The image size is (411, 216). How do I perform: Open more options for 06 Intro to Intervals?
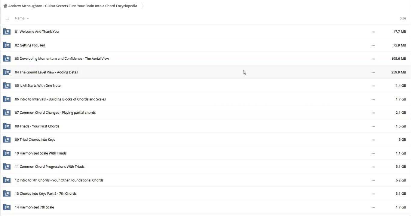tap(373, 99)
